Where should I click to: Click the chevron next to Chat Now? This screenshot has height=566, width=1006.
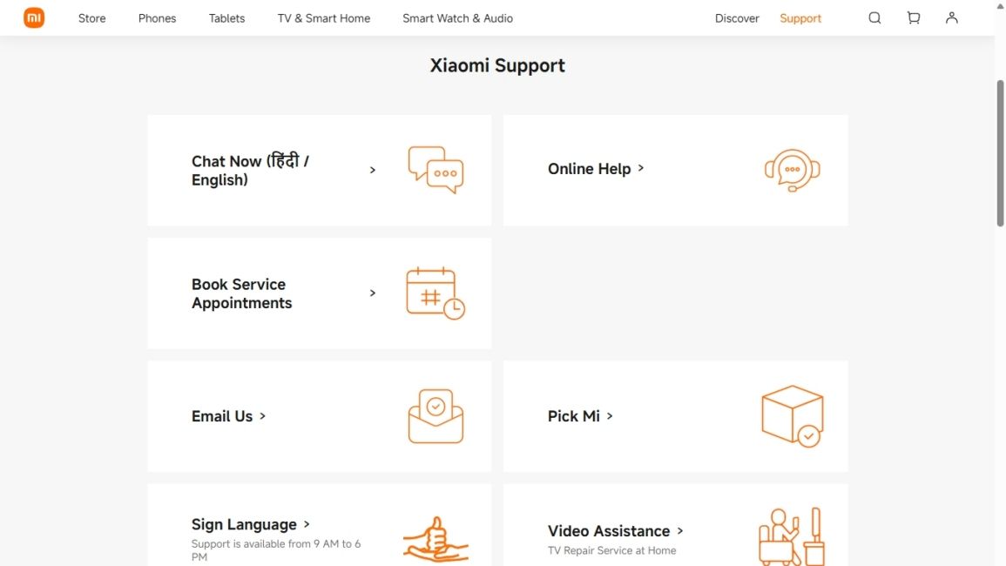pos(372,170)
